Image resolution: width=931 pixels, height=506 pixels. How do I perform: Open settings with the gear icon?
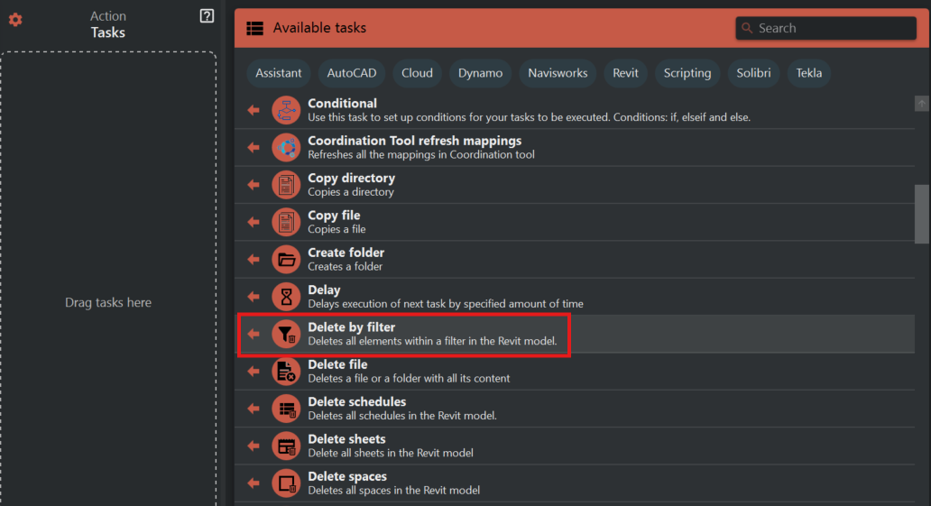coord(15,19)
